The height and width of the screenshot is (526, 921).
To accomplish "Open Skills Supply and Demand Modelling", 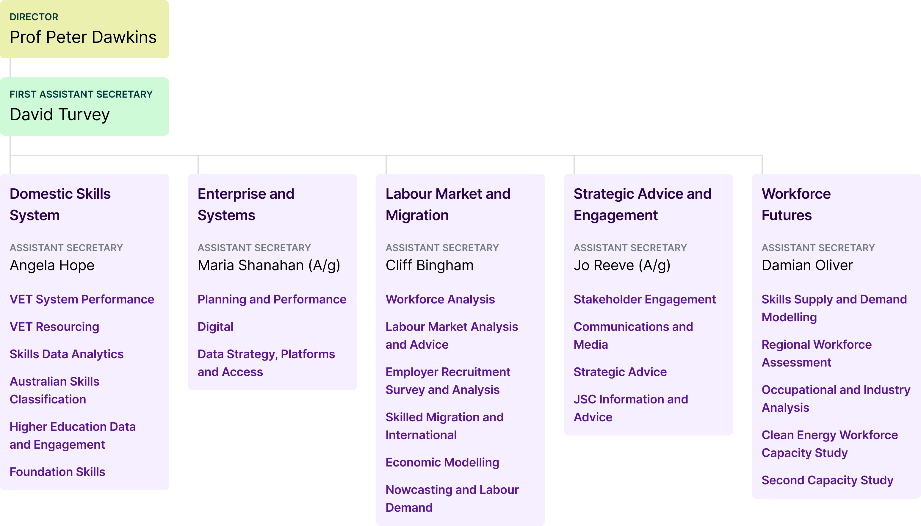I will point(834,308).
